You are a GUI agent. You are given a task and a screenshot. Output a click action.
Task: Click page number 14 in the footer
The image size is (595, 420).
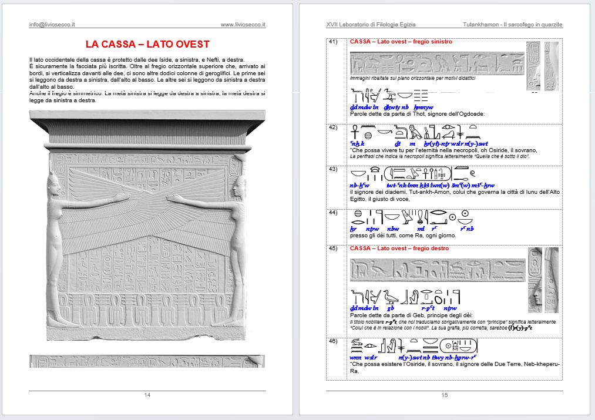[x=147, y=395]
